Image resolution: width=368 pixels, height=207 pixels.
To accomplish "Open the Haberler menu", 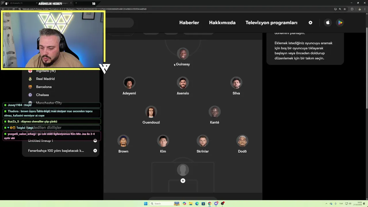I will tap(189, 23).
